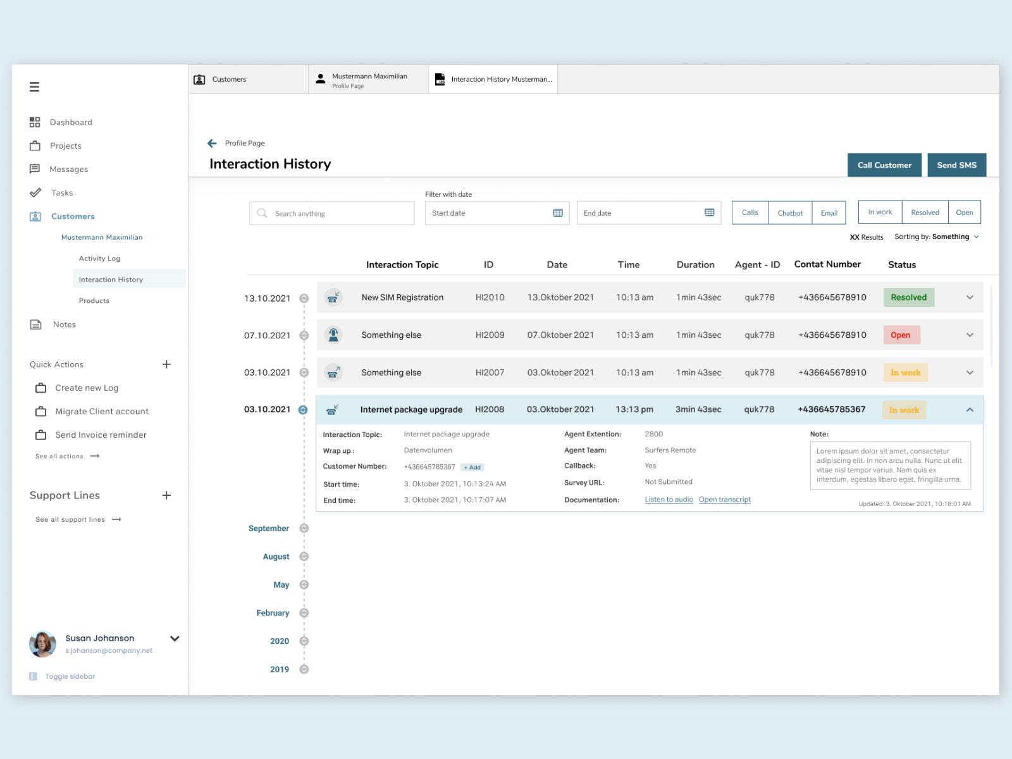
Task: Open Messages from the sidebar icon
Action: tap(35, 169)
